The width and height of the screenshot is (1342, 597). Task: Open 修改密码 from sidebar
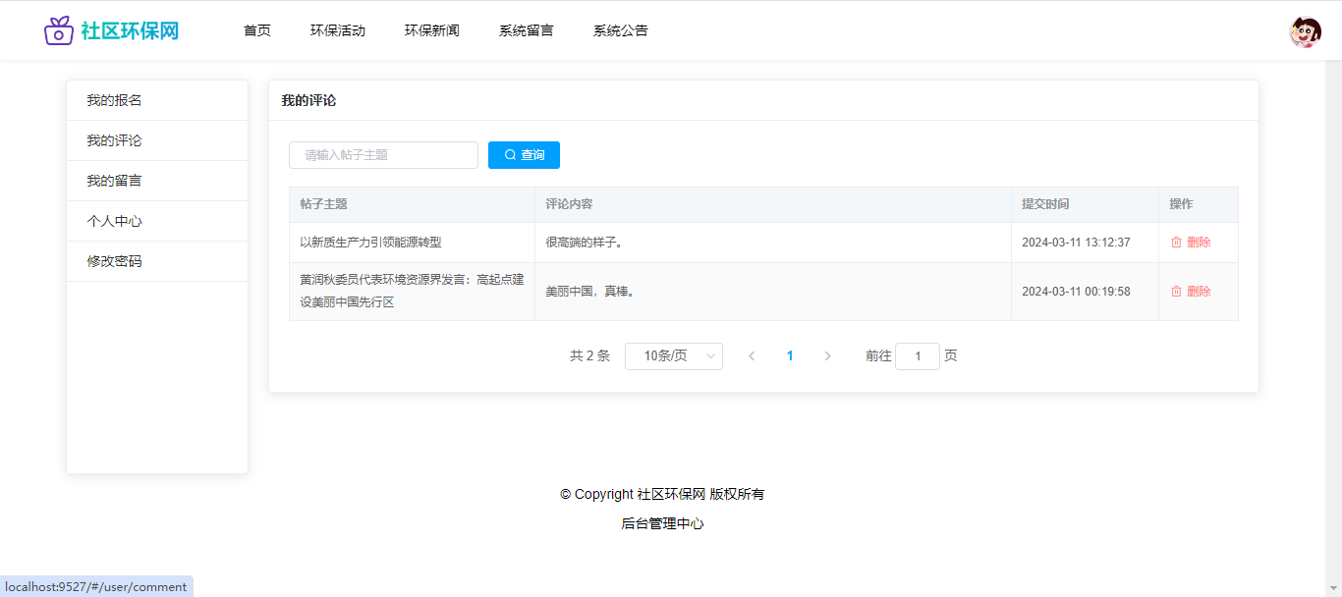point(115,261)
